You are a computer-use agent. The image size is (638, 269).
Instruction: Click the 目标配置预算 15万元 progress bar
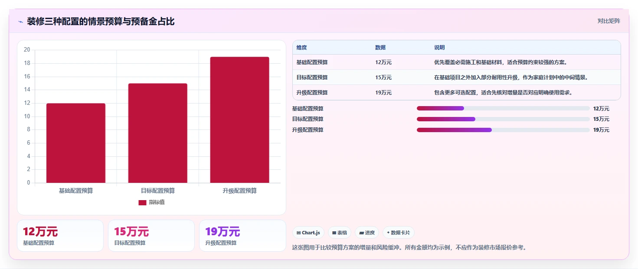click(x=503, y=119)
